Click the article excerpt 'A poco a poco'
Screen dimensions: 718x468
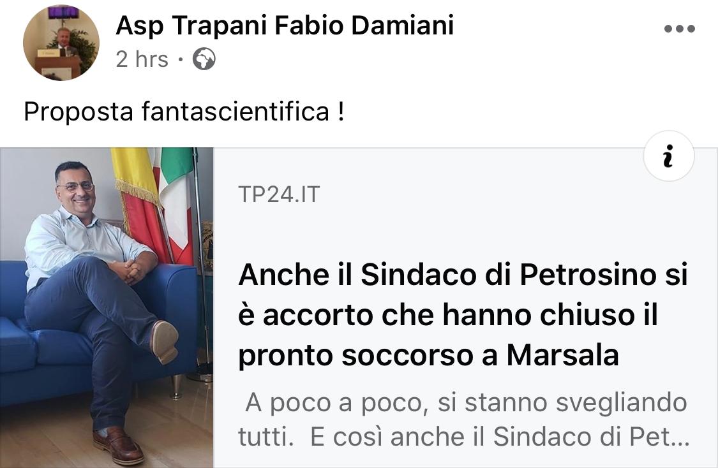coord(463,420)
